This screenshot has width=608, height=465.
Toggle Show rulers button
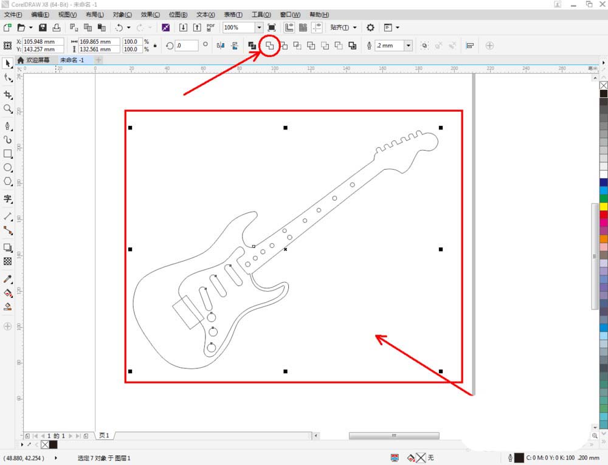pos(289,27)
